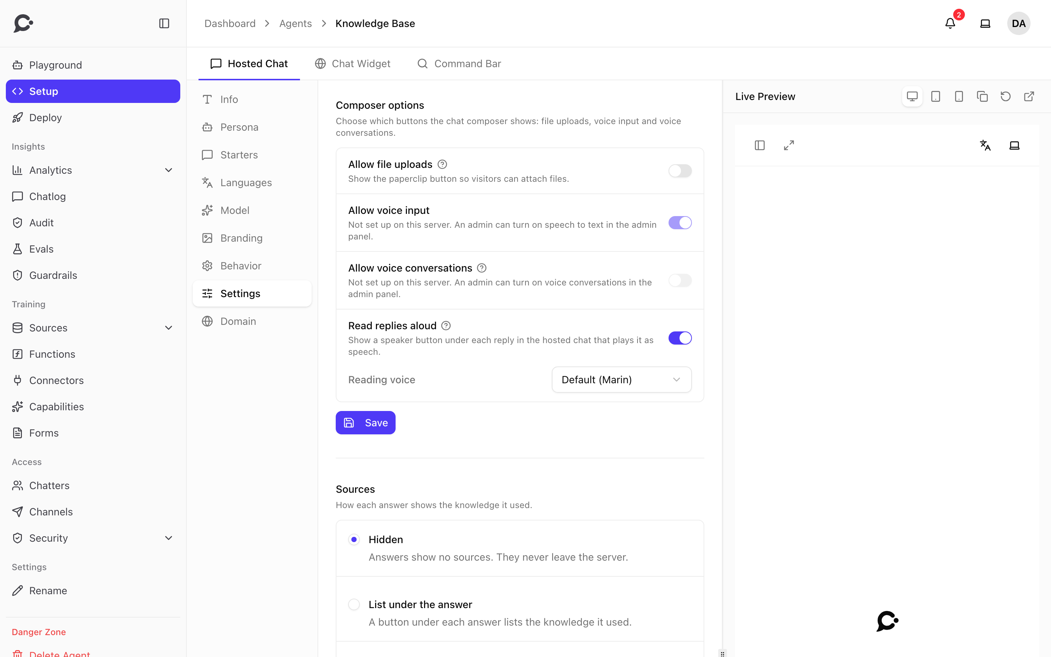Viewport: 1051px width, 657px height.
Task: Expand the Analytics menu
Action: click(x=93, y=170)
